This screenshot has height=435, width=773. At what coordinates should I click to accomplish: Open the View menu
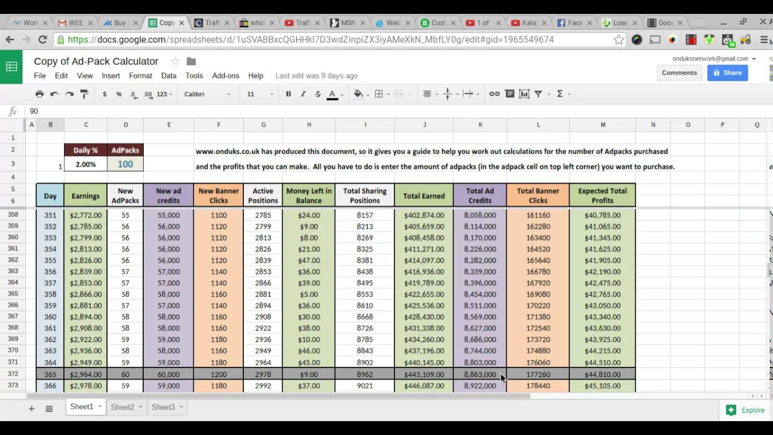click(85, 76)
